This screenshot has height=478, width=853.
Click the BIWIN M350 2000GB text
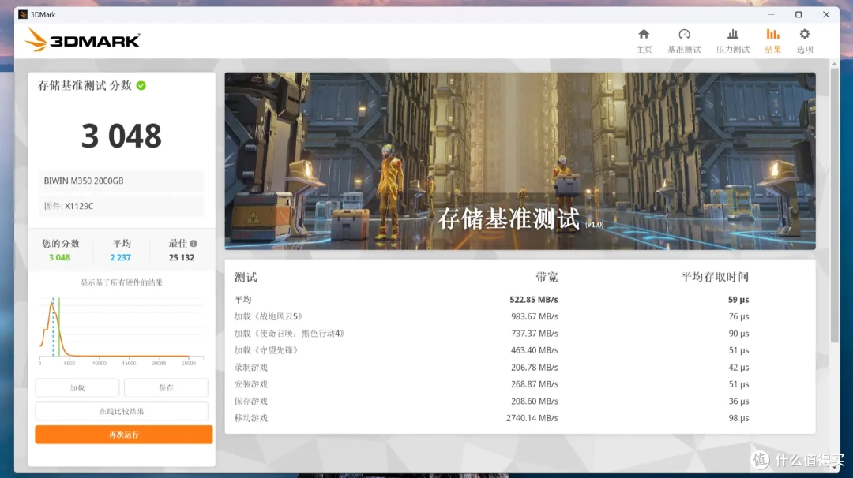tap(84, 181)
